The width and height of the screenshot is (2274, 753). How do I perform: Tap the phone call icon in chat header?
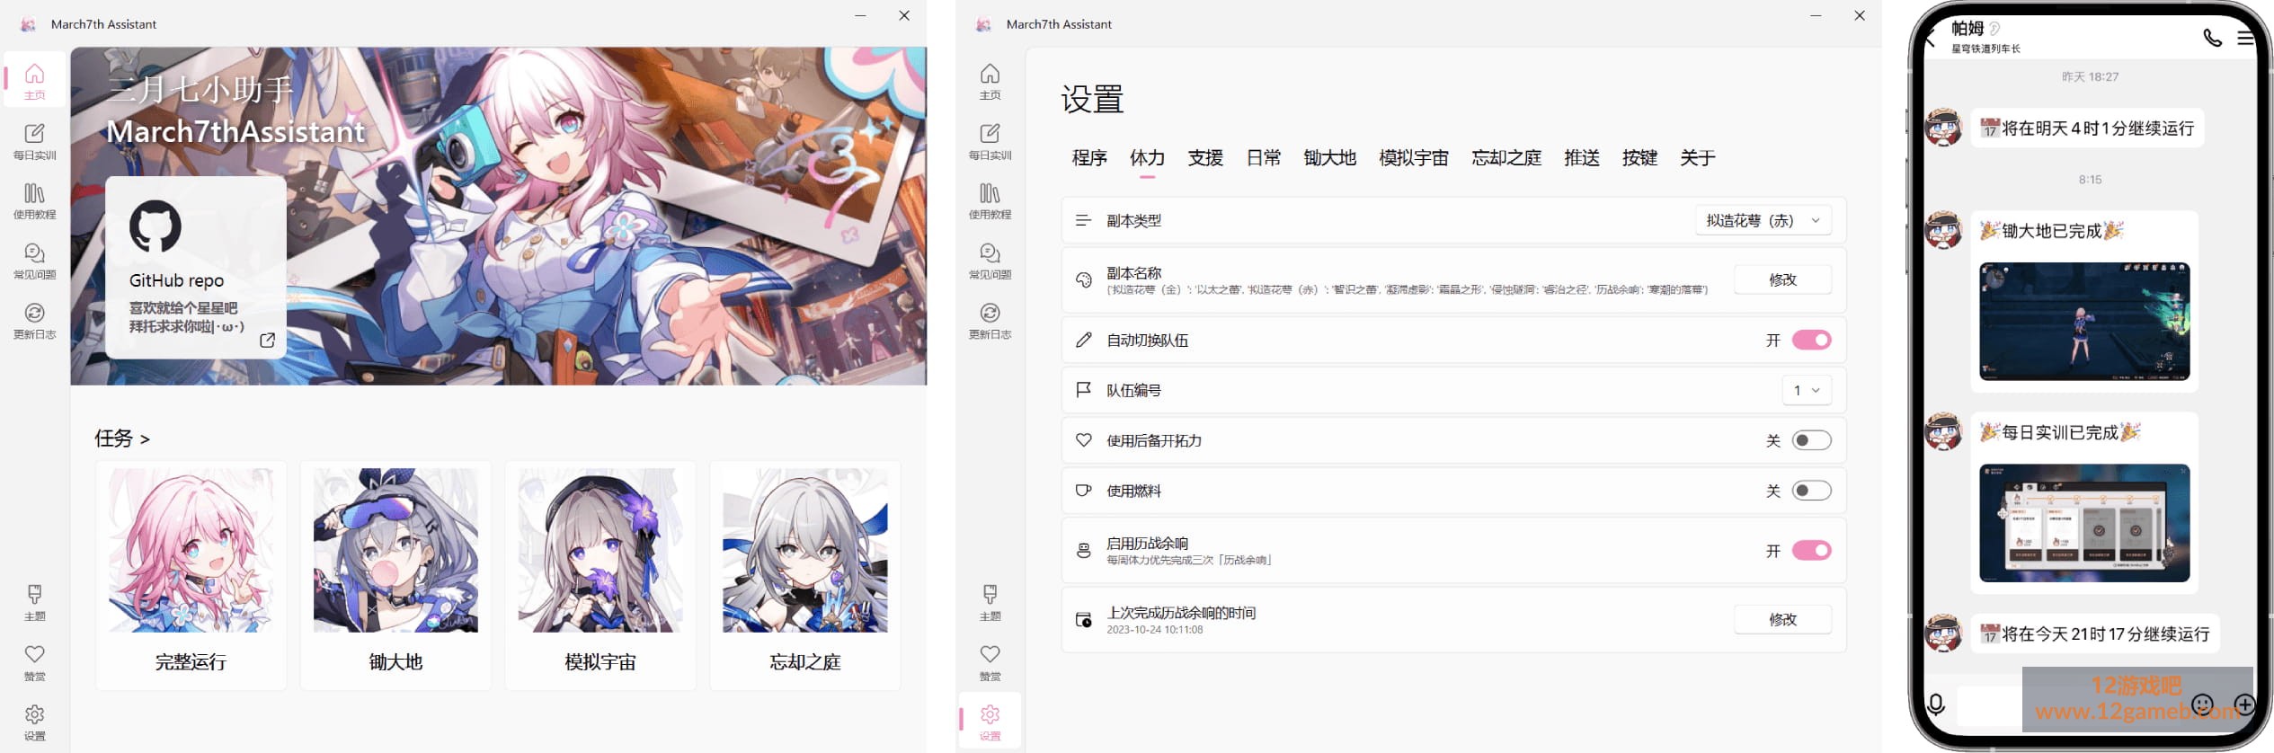click(x=2212, y=37)
